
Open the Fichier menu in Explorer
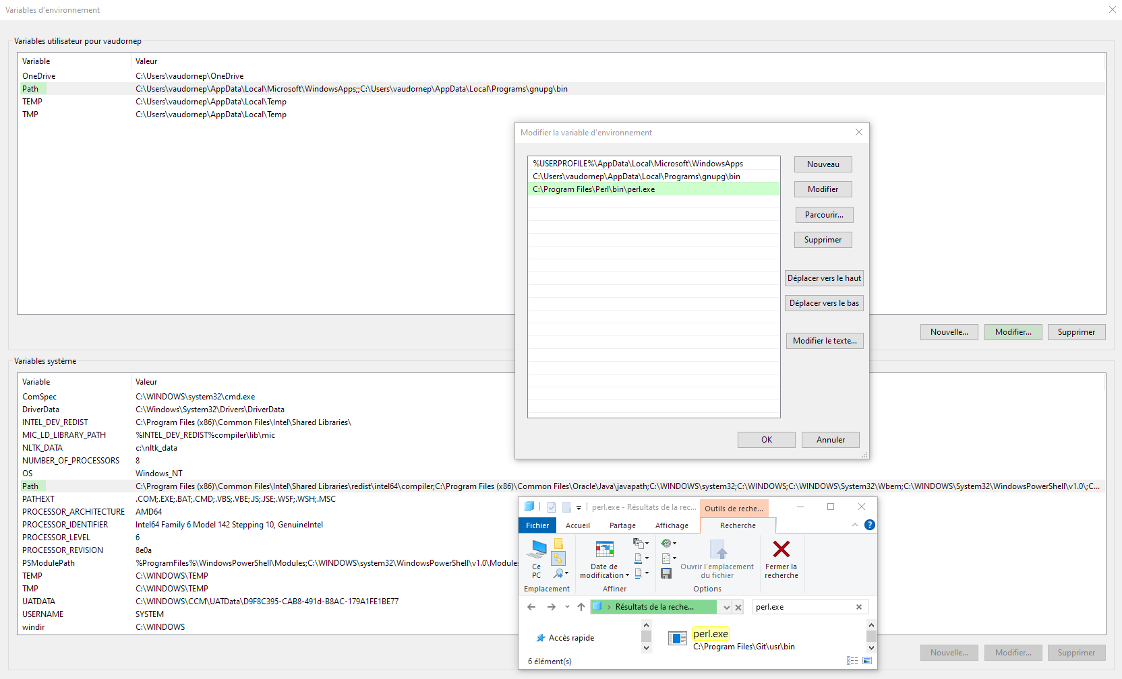point(537,525)
